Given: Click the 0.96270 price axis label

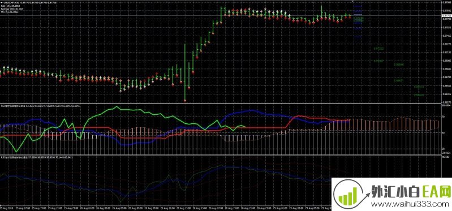Looking at the screenshot, I should pyautogui.click(x=446, y=102).
